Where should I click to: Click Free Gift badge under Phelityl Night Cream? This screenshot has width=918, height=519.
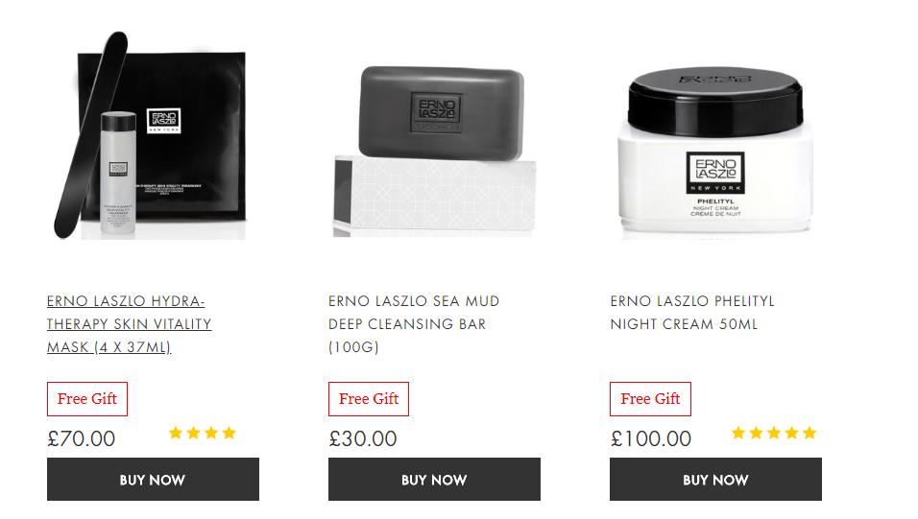(650, 399)
